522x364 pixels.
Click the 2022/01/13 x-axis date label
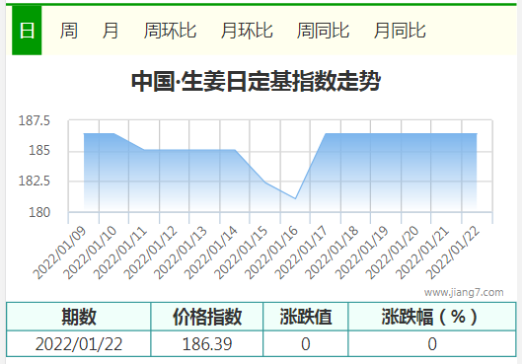(181, 253)
